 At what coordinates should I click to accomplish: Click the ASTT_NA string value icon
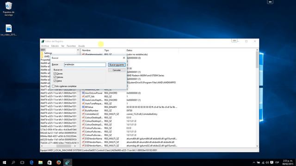point(83,96)
